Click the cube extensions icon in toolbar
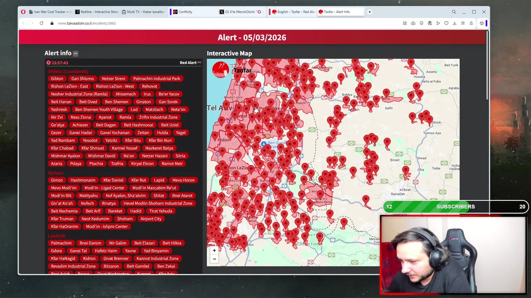 (x=482, y=23)
